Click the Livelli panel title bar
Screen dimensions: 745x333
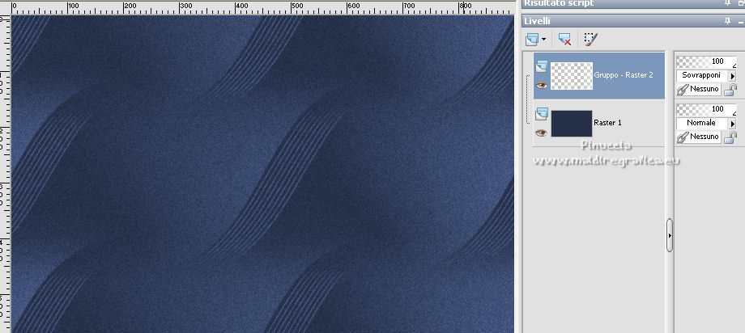pos(633,21)
